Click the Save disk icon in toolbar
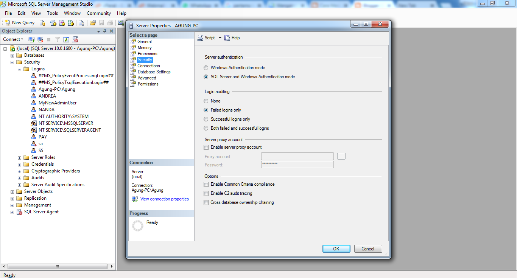 click(101, 23)
